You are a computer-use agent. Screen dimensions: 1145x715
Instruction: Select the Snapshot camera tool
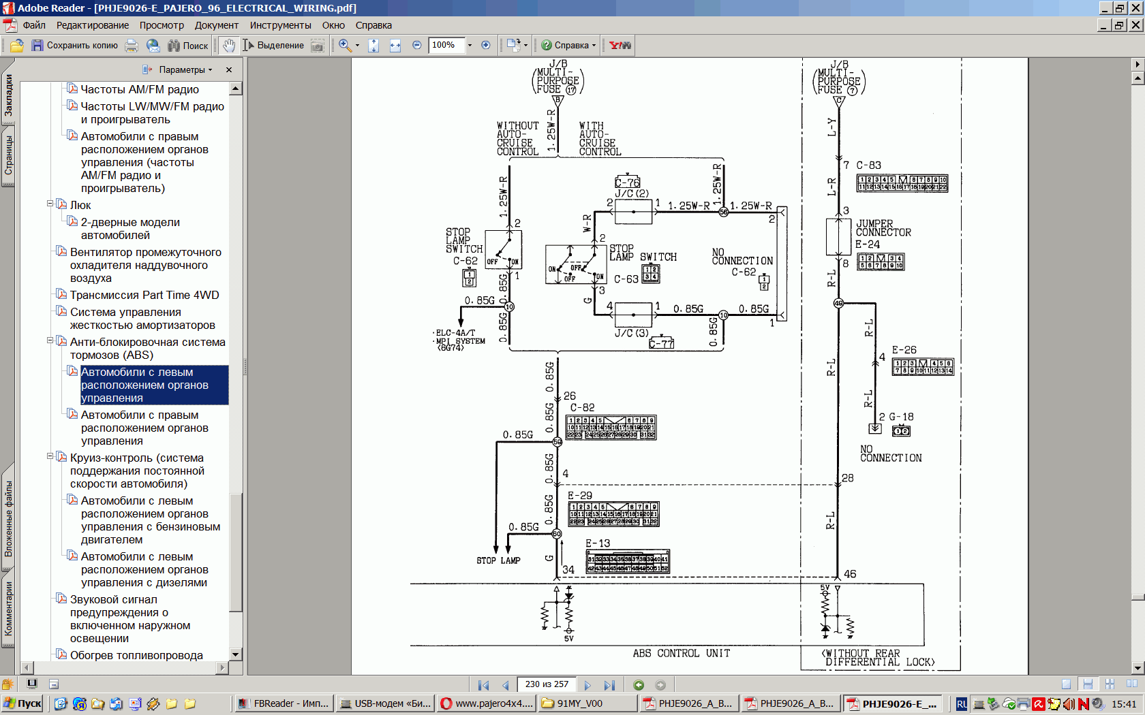(318, 46)
